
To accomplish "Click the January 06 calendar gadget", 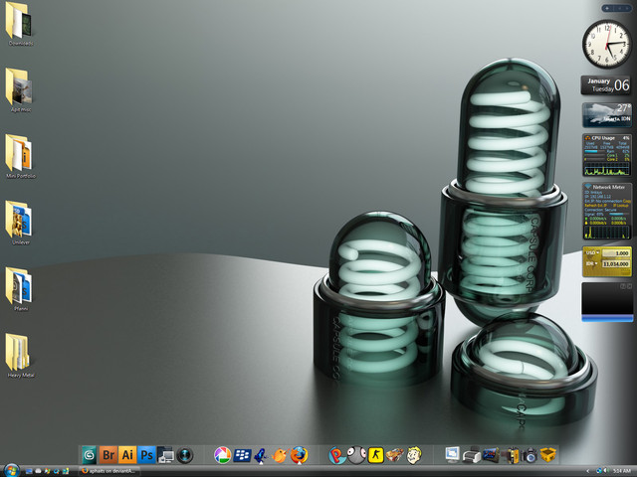I will [606, 85].
